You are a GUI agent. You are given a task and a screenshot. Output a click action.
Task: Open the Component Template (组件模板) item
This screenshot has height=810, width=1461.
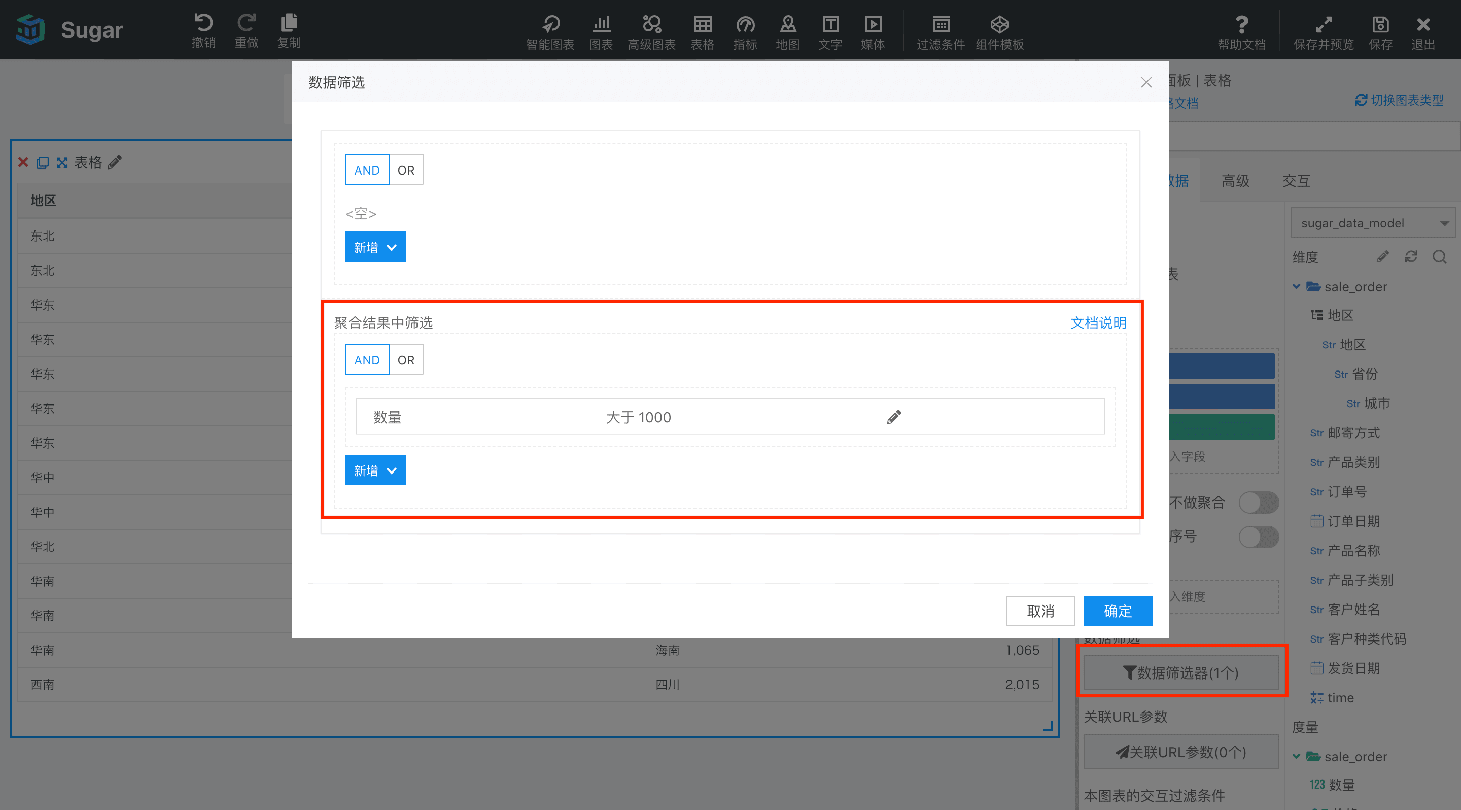coord(999,32)
